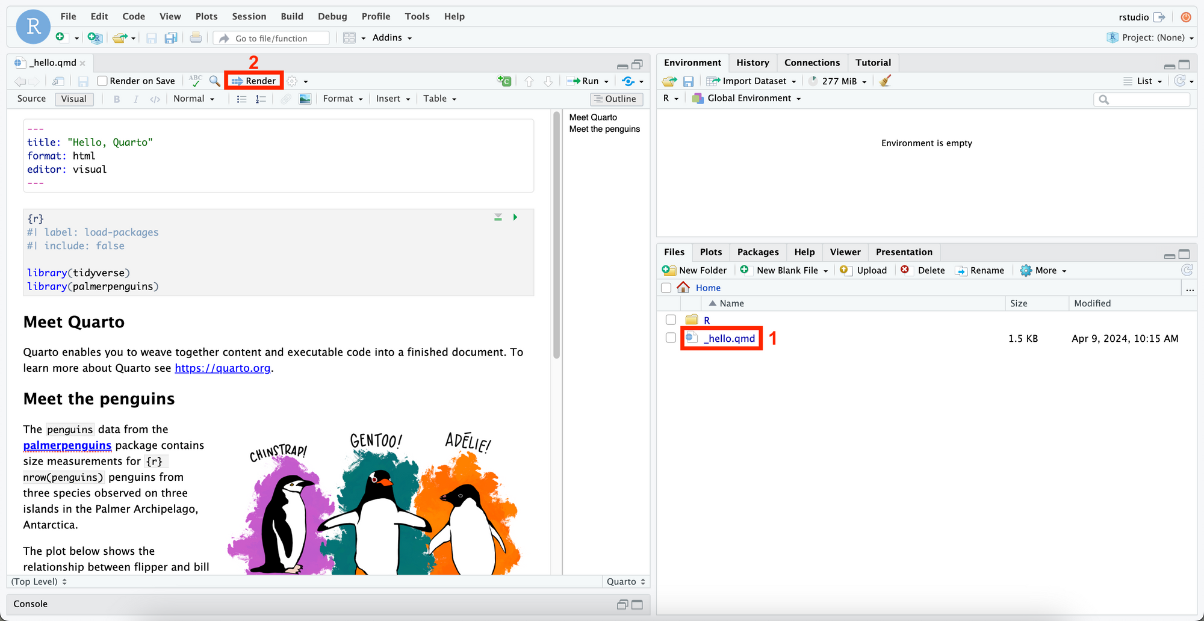Click the insert image icon

pos(305,99)
